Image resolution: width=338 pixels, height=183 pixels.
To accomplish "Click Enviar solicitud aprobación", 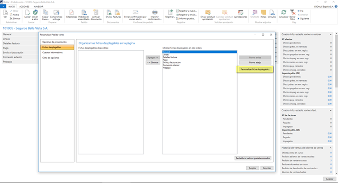I will click(x=208, y=15).
